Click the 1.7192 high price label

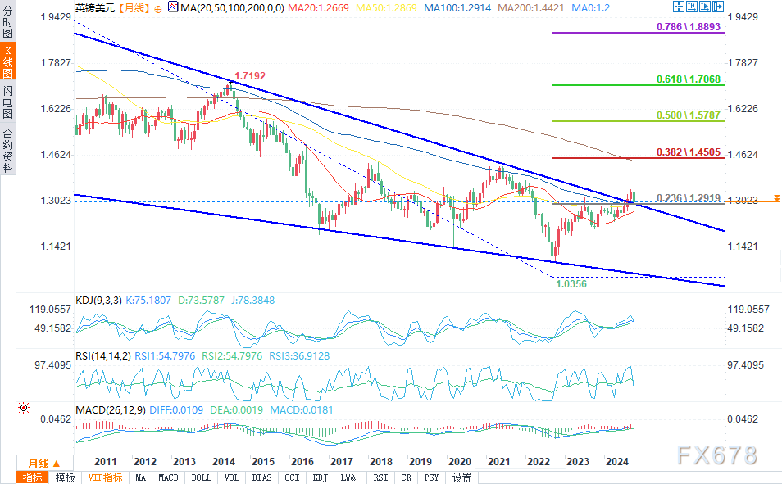pyautogui.click(x=250, y=76)
